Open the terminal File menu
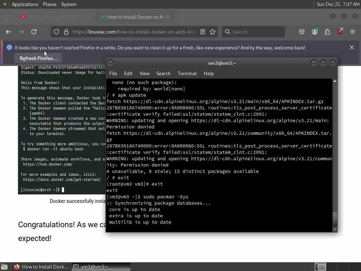Screen dimensions: 361x271 113,73
